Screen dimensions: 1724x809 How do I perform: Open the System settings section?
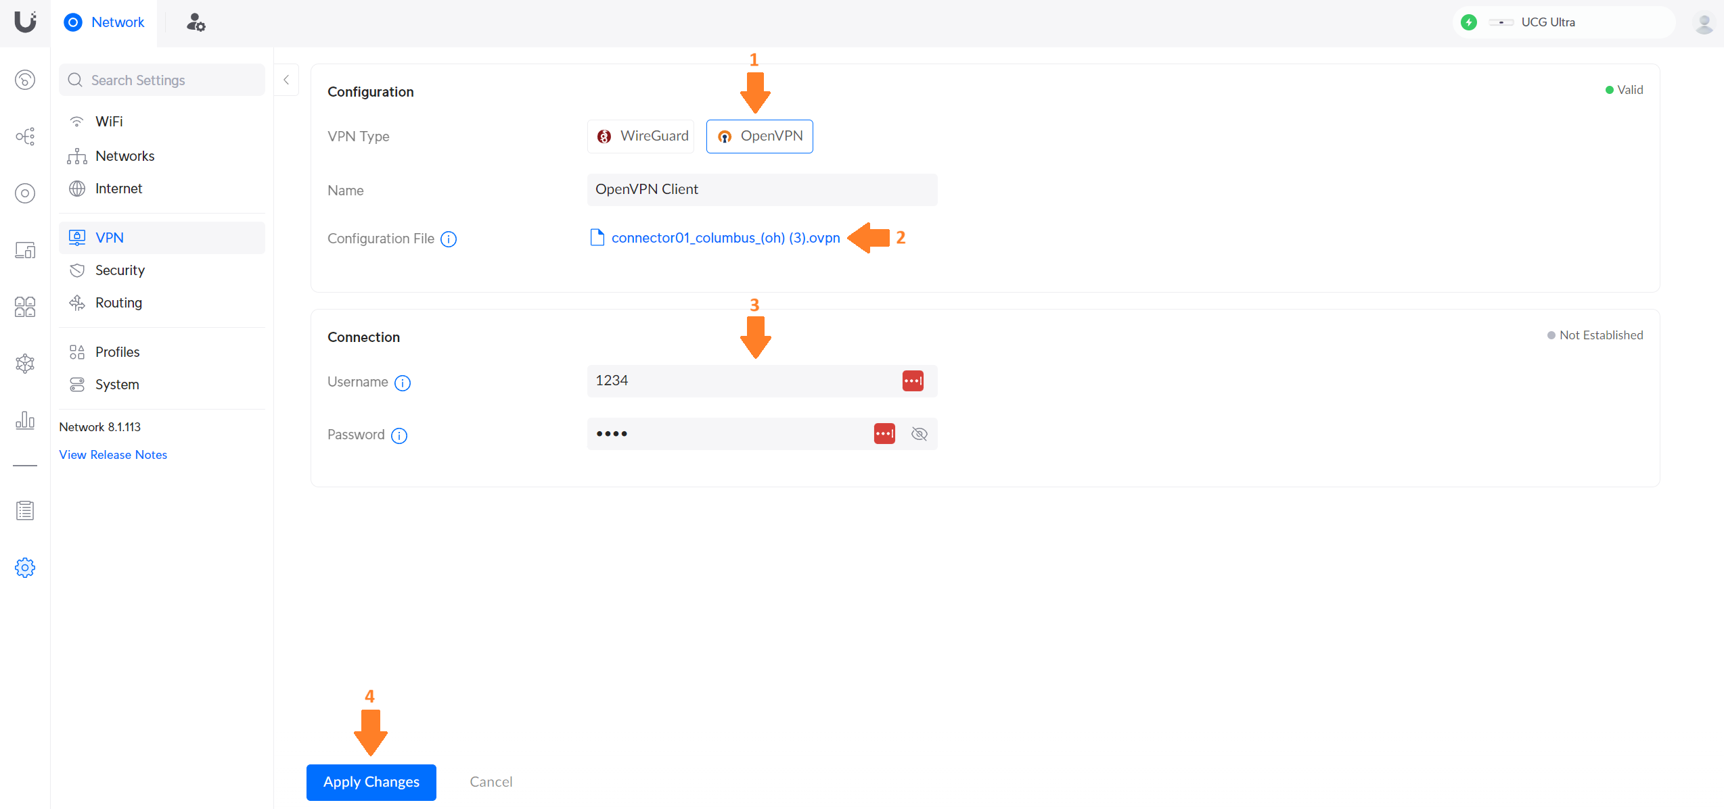(x=162, y=385)
